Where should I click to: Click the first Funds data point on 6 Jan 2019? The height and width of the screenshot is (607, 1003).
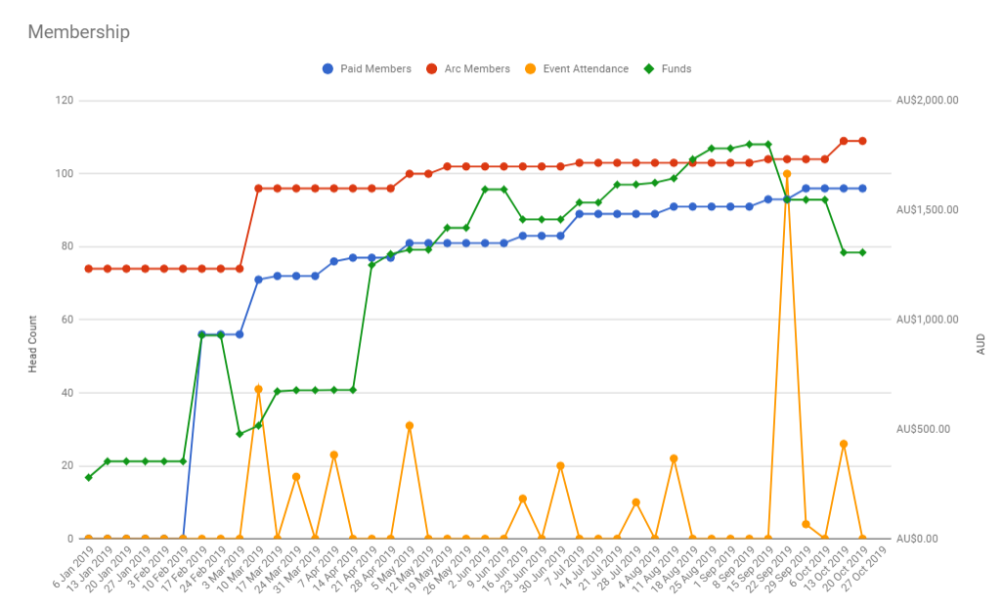(88, 477)
